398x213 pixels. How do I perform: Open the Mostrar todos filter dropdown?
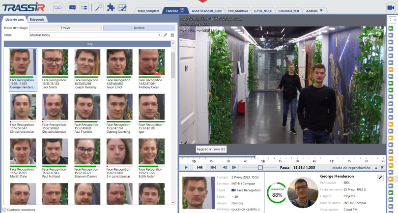tap(159, 35)
